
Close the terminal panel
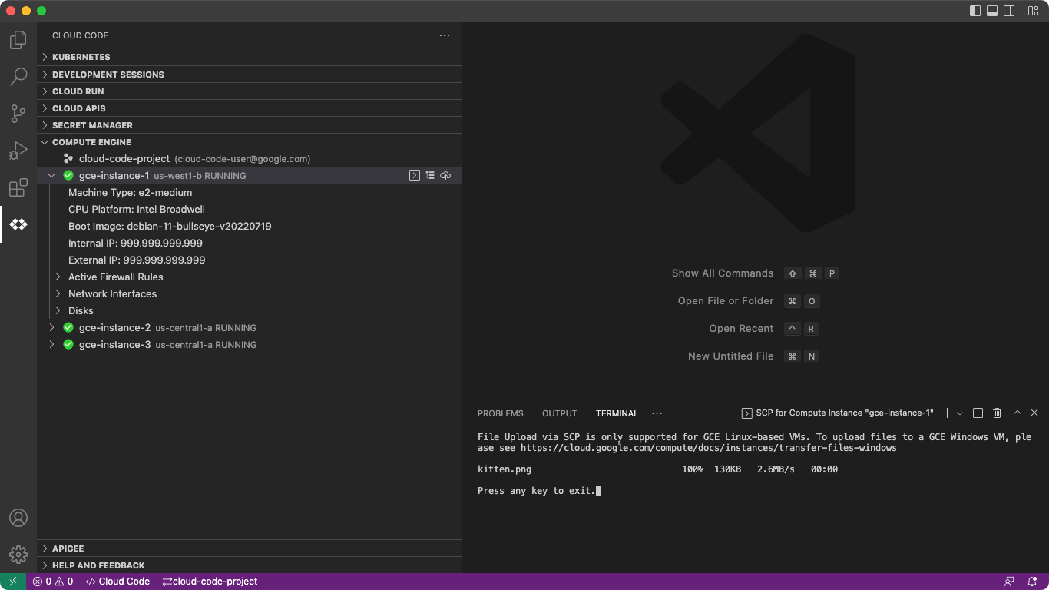[1034, 413]
